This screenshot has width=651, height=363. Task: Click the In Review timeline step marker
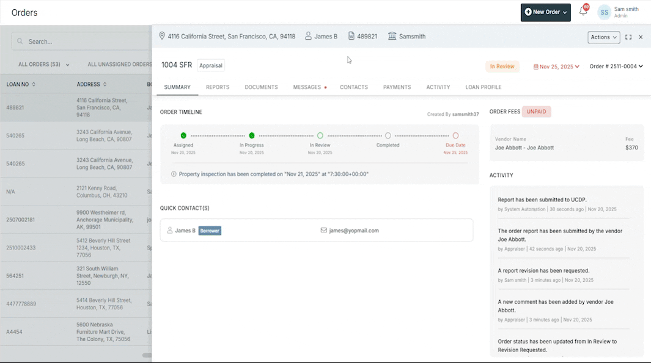click(x=320, y=135)
